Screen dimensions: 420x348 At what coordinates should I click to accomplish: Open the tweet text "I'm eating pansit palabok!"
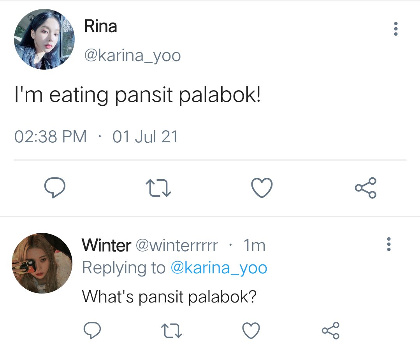pyautogui.click(x=138, y=95)
